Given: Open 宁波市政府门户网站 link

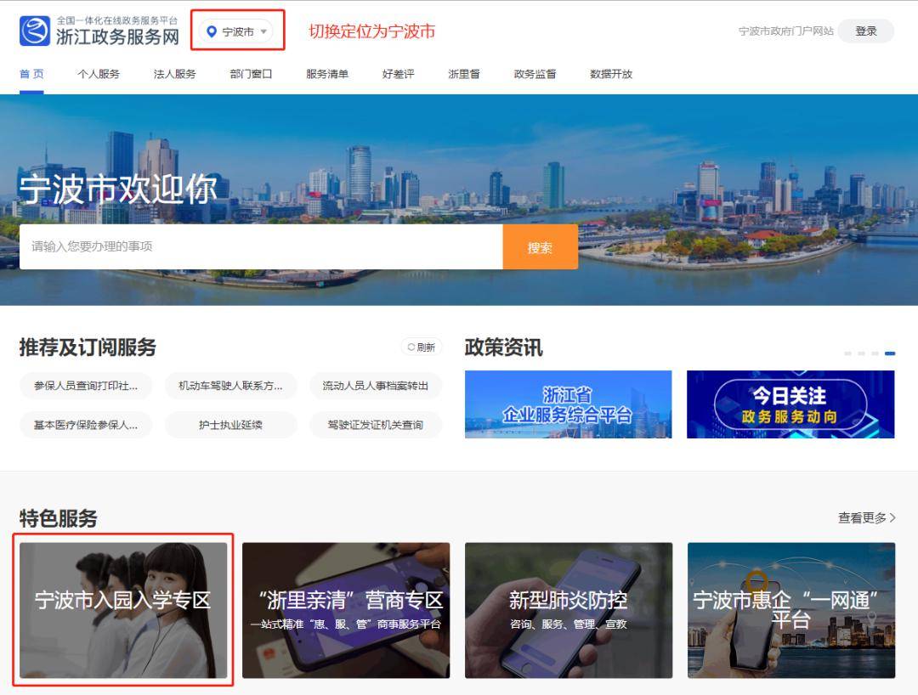Looking at the screenshot, I should (785, 31).
